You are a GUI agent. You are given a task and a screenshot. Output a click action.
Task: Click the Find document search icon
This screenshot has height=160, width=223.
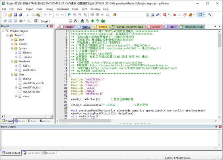tap(153, 15)
